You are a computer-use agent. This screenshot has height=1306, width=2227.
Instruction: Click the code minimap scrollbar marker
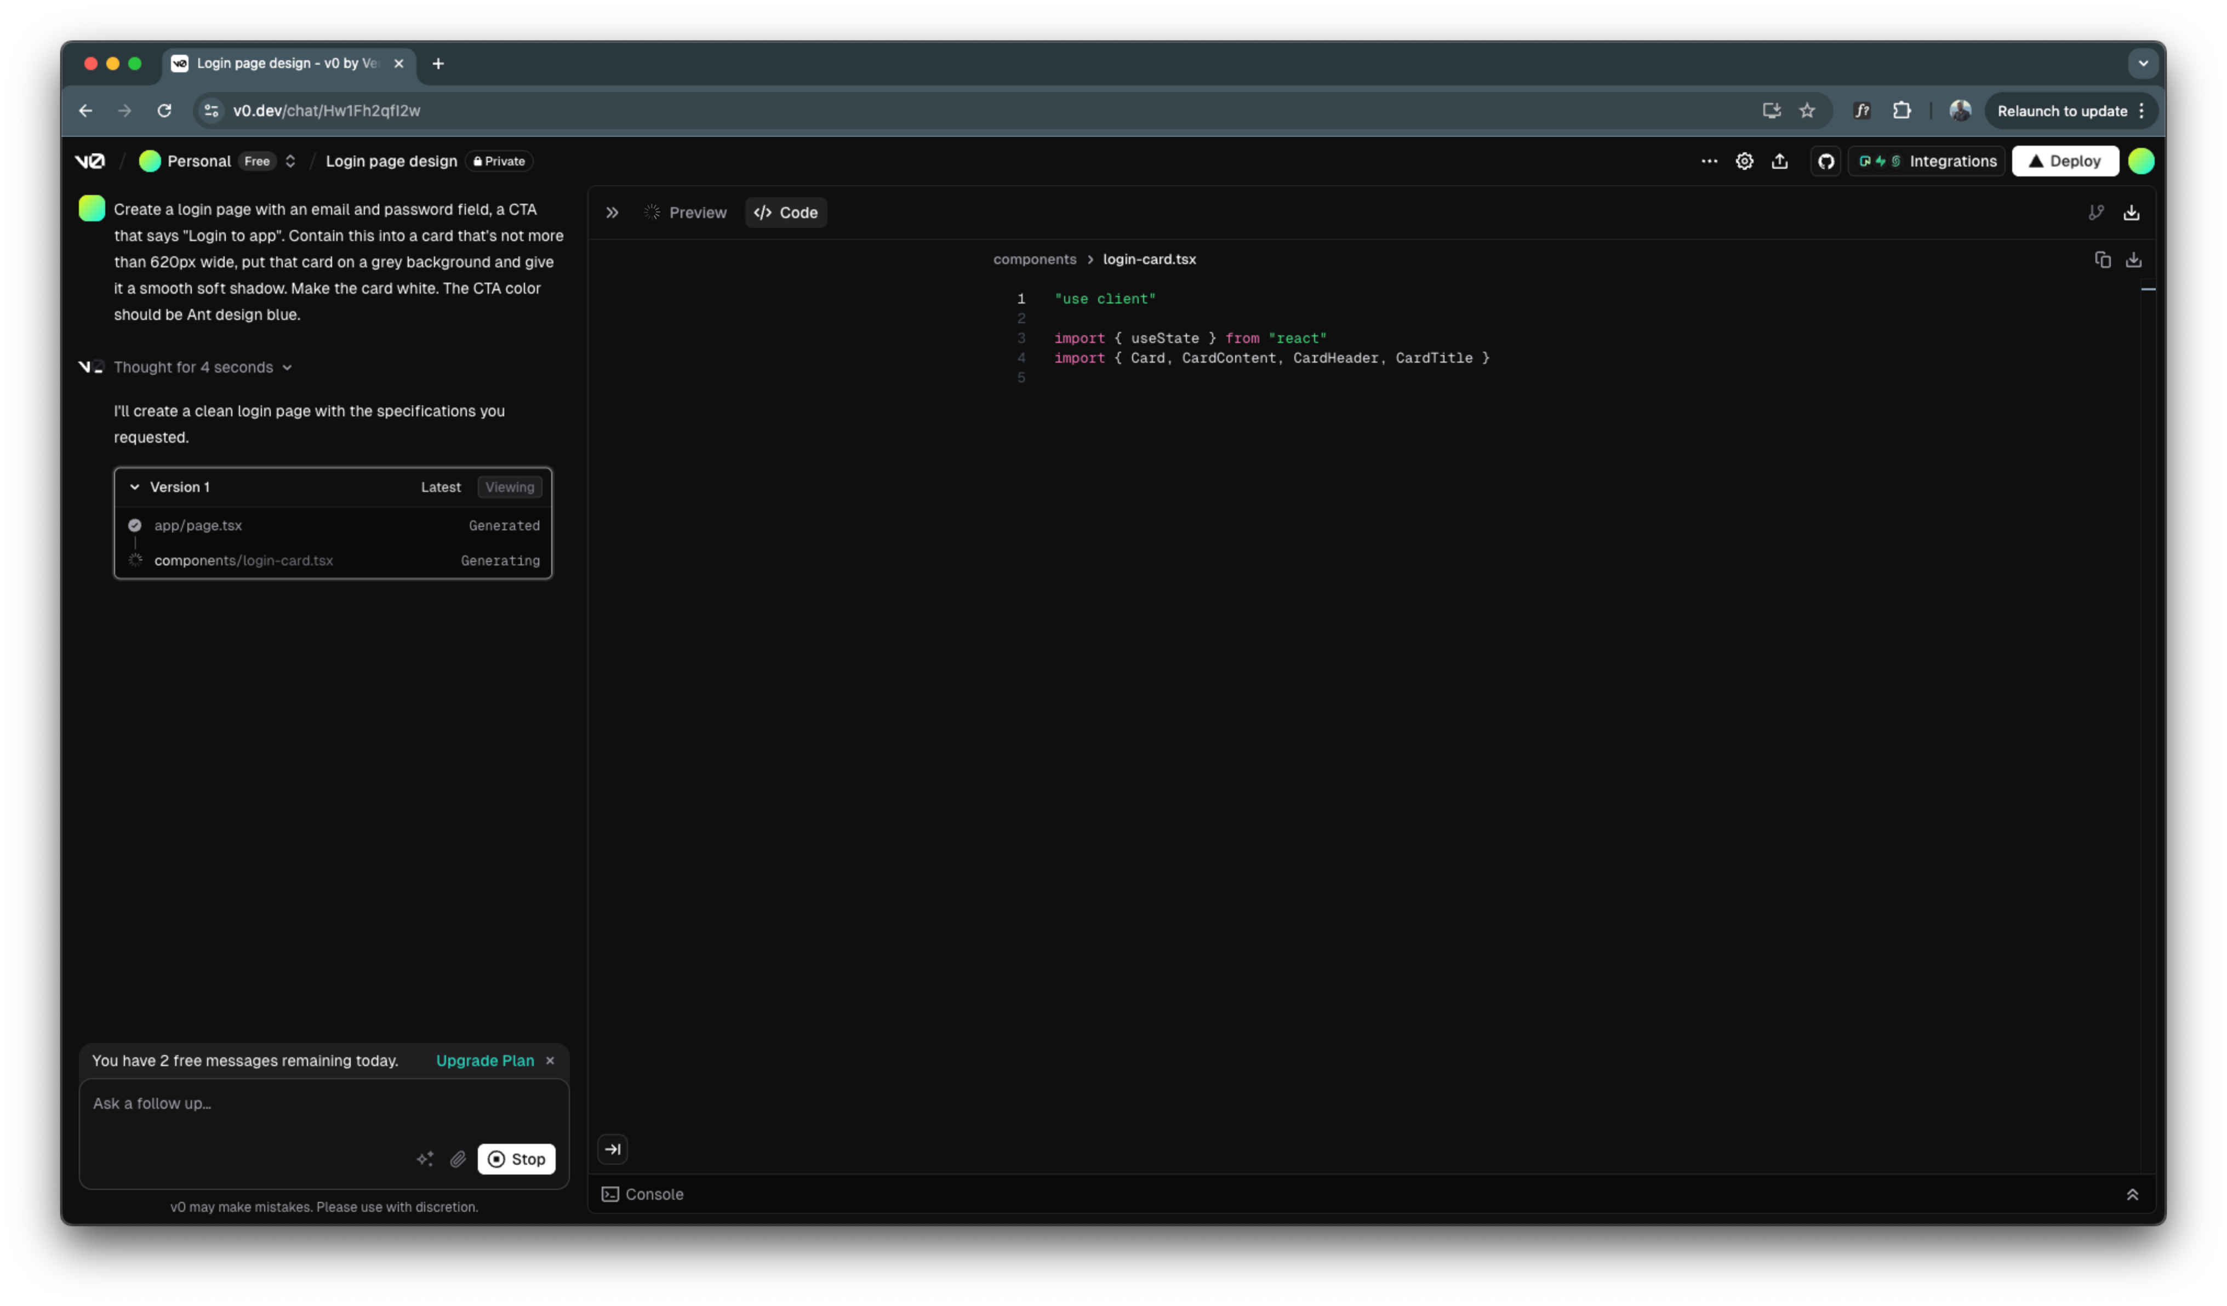tap(2148, 289)
